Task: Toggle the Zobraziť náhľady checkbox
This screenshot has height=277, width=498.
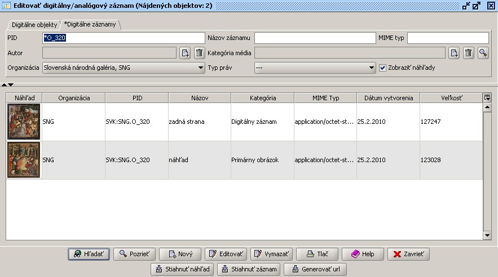Action: pos(383,68)
